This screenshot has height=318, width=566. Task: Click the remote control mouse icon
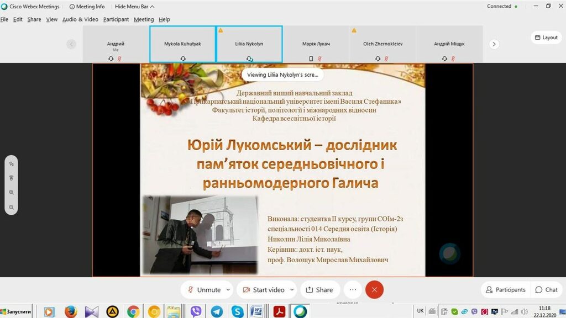pyautogui.click(x=11, y=178)
